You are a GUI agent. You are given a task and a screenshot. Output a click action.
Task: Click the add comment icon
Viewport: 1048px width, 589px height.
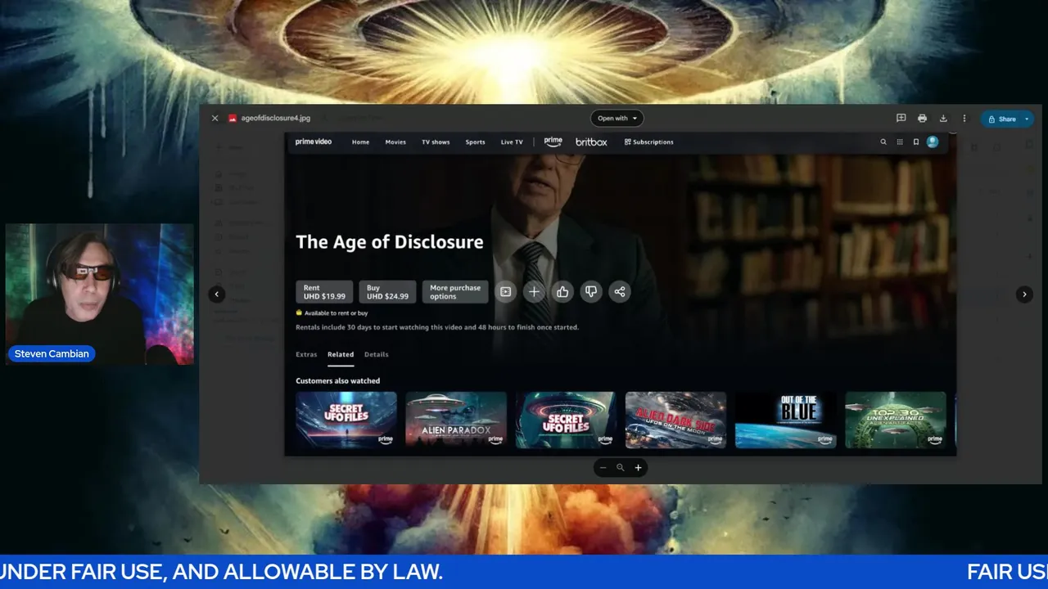[901, 119]
